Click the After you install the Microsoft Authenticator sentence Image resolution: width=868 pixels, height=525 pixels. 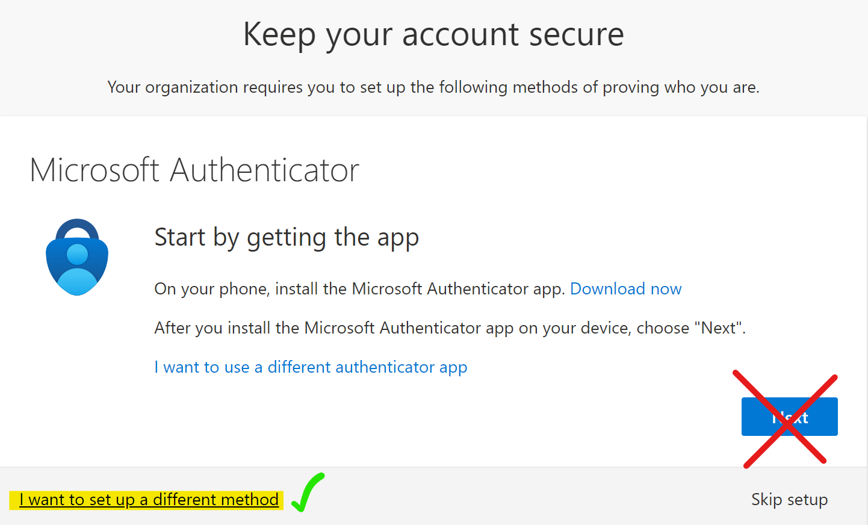coord(450,328)
